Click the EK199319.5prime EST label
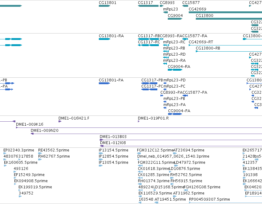Image resolution: width=262 pixels, height=204 pixels. tap(35, 187)
